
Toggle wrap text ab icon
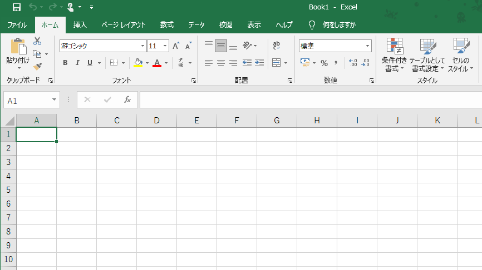277,46
